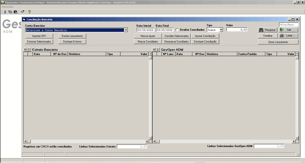
Task: Click Desmarcar Conciliados
Action: (177, 41)
